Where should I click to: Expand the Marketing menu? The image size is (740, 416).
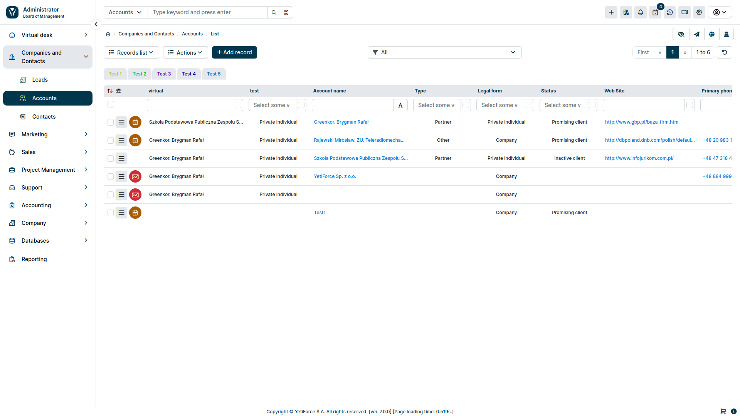coord(48,134)
